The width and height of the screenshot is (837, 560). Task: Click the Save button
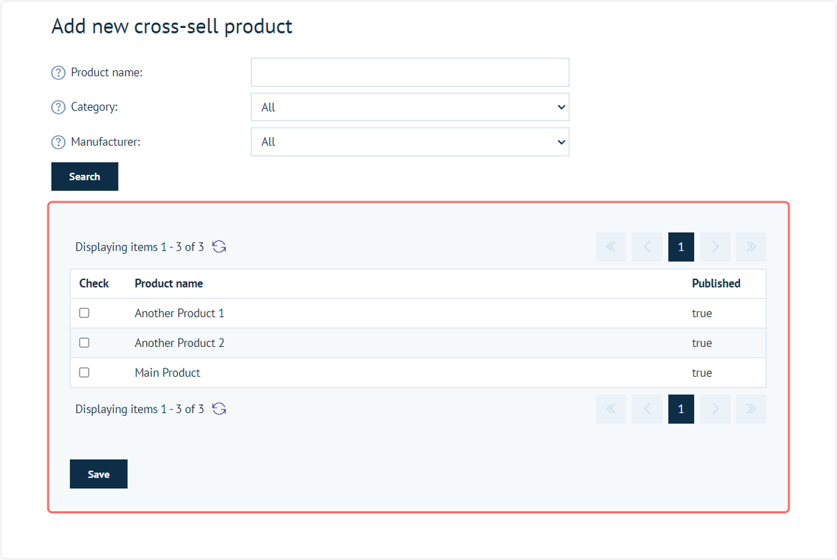[98, 474]
